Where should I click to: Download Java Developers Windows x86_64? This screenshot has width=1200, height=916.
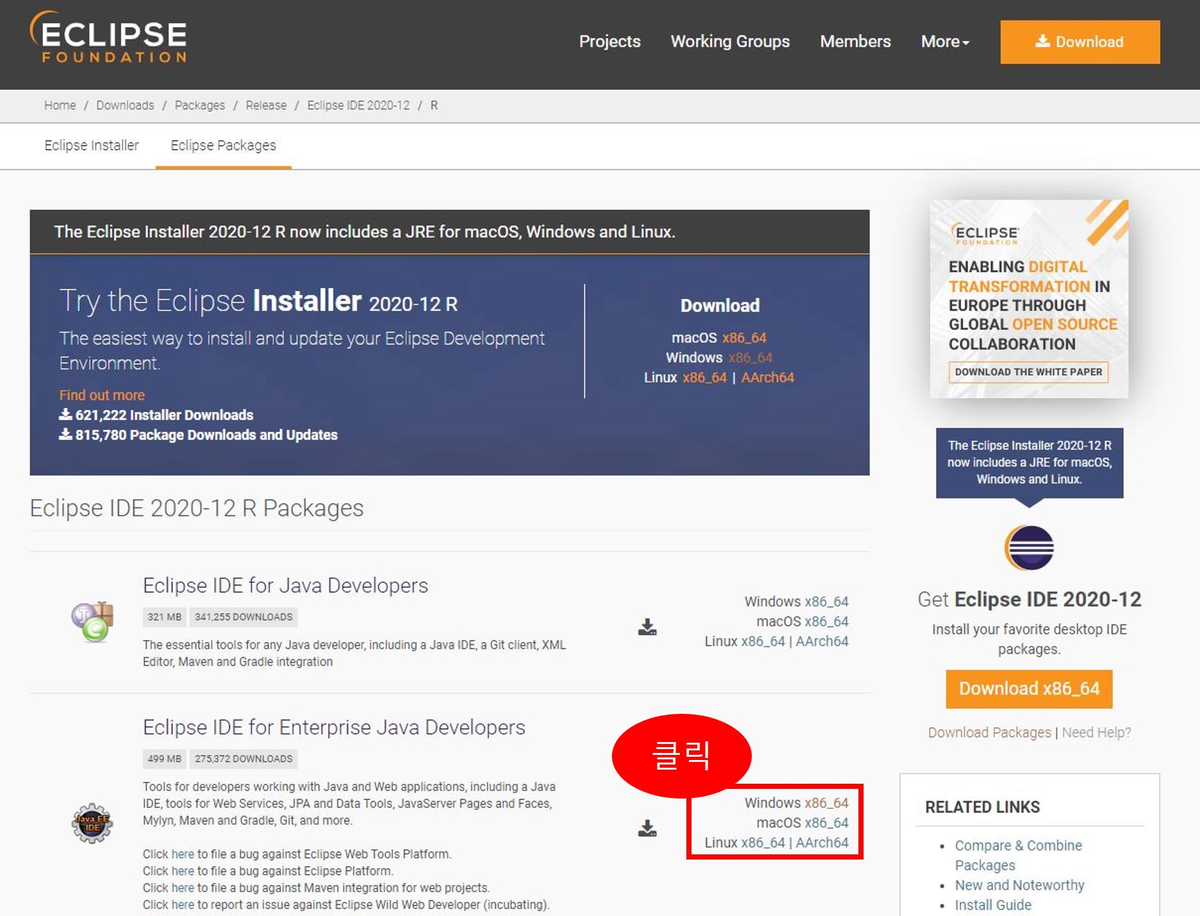click(x=826, y=601)
